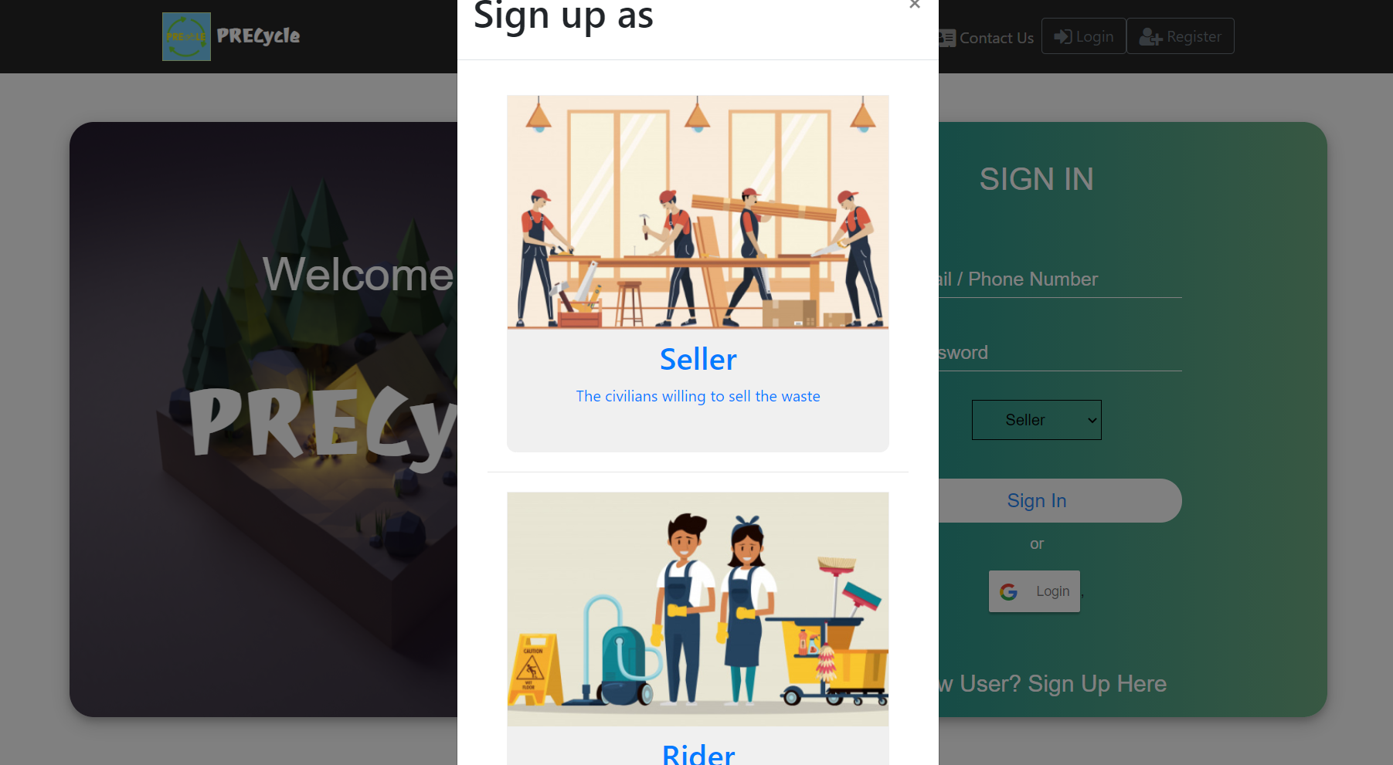The image size is (1393, 765).
Task: Click the Contact Us card icon
Action: 947,38
